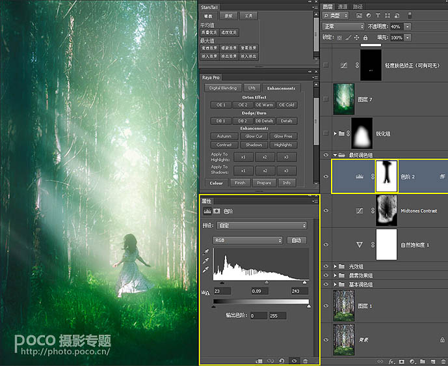Switch to the 通道 tab
Screen dimensions: 448x366
click(342, 7)
